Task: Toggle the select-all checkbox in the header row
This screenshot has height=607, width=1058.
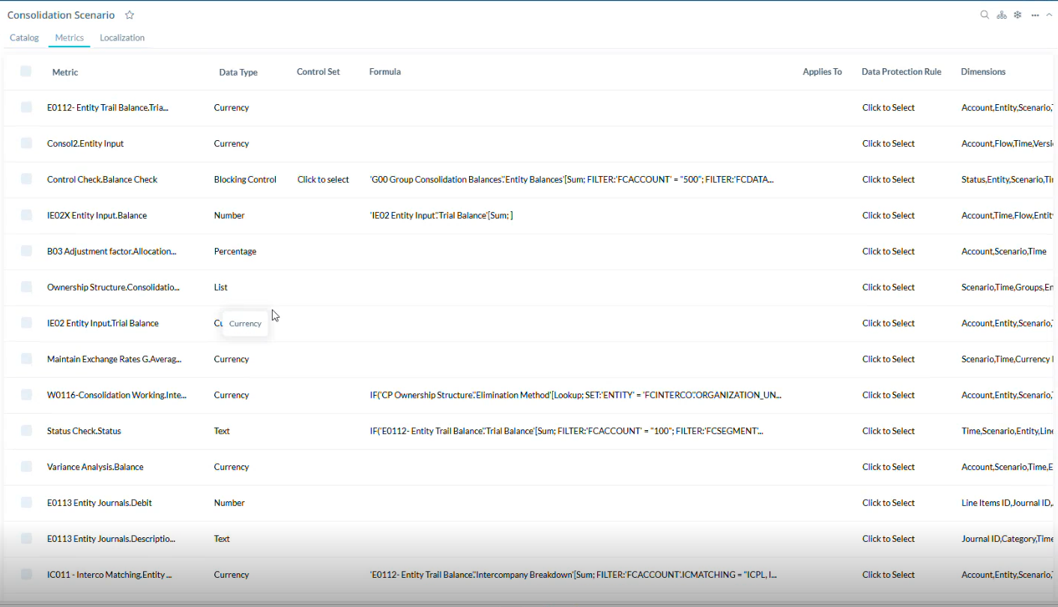Action: click(25, 71)
